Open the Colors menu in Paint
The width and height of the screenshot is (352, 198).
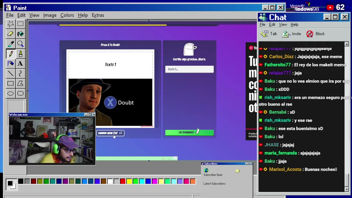[67, 15]
